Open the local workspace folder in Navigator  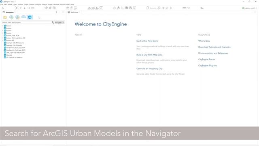(5, 17)
